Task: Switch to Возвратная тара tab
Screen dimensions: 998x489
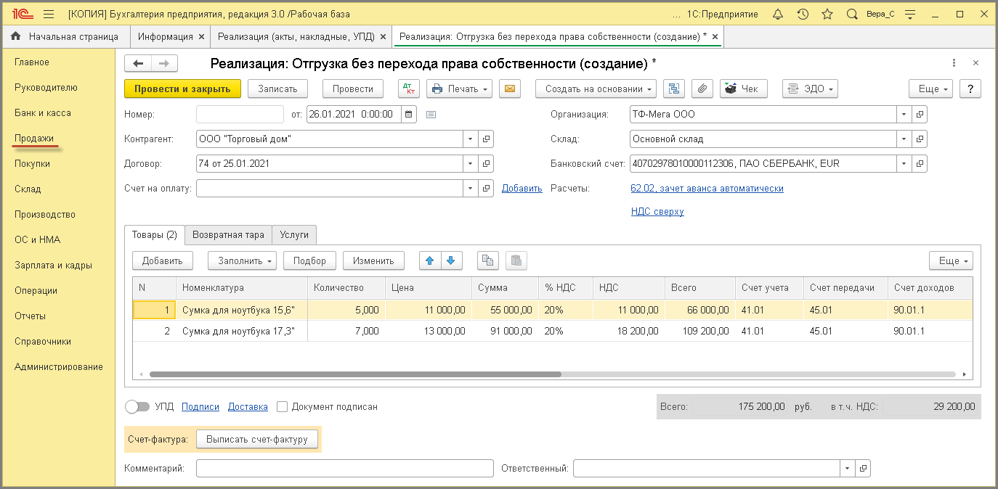Action: [x=228, y=235]
